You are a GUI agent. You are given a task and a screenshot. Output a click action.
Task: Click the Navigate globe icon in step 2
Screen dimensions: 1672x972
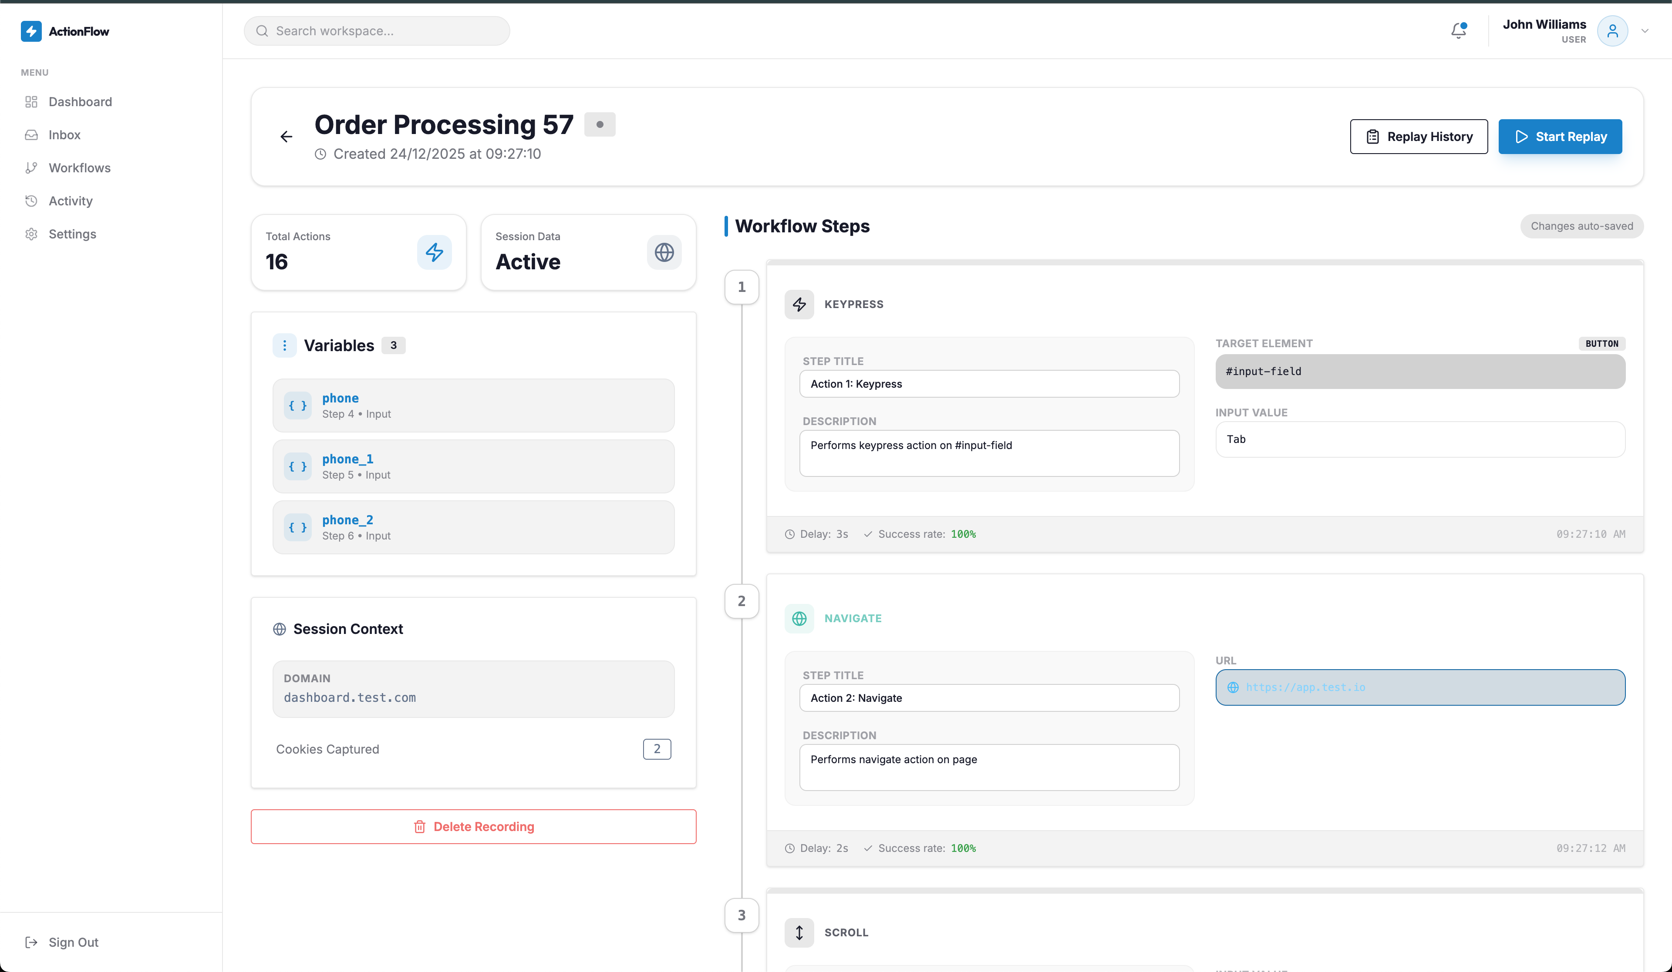[799, 618]
